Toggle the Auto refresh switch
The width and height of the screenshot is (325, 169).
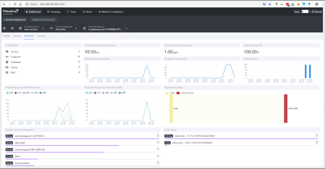tap(297, 12)
